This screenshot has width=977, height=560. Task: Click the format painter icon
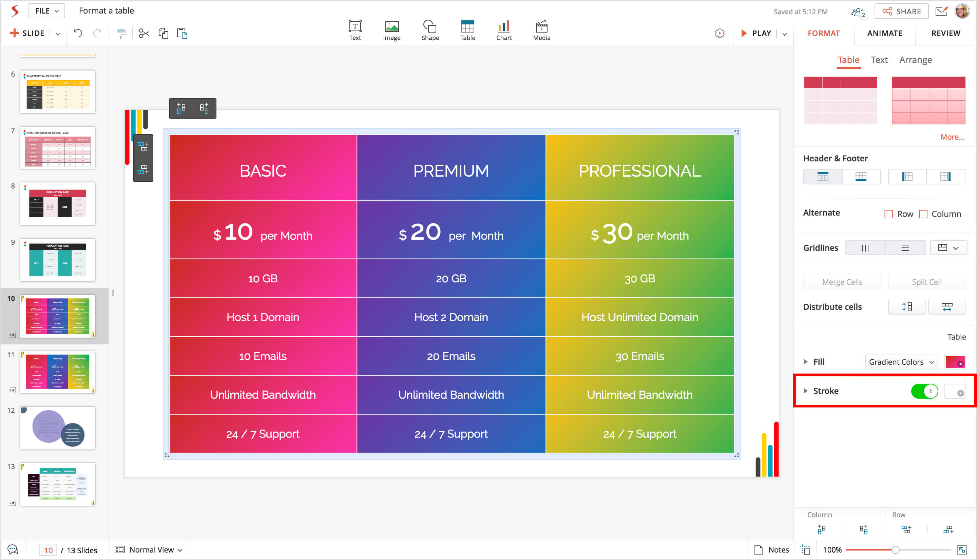point(121,34)
